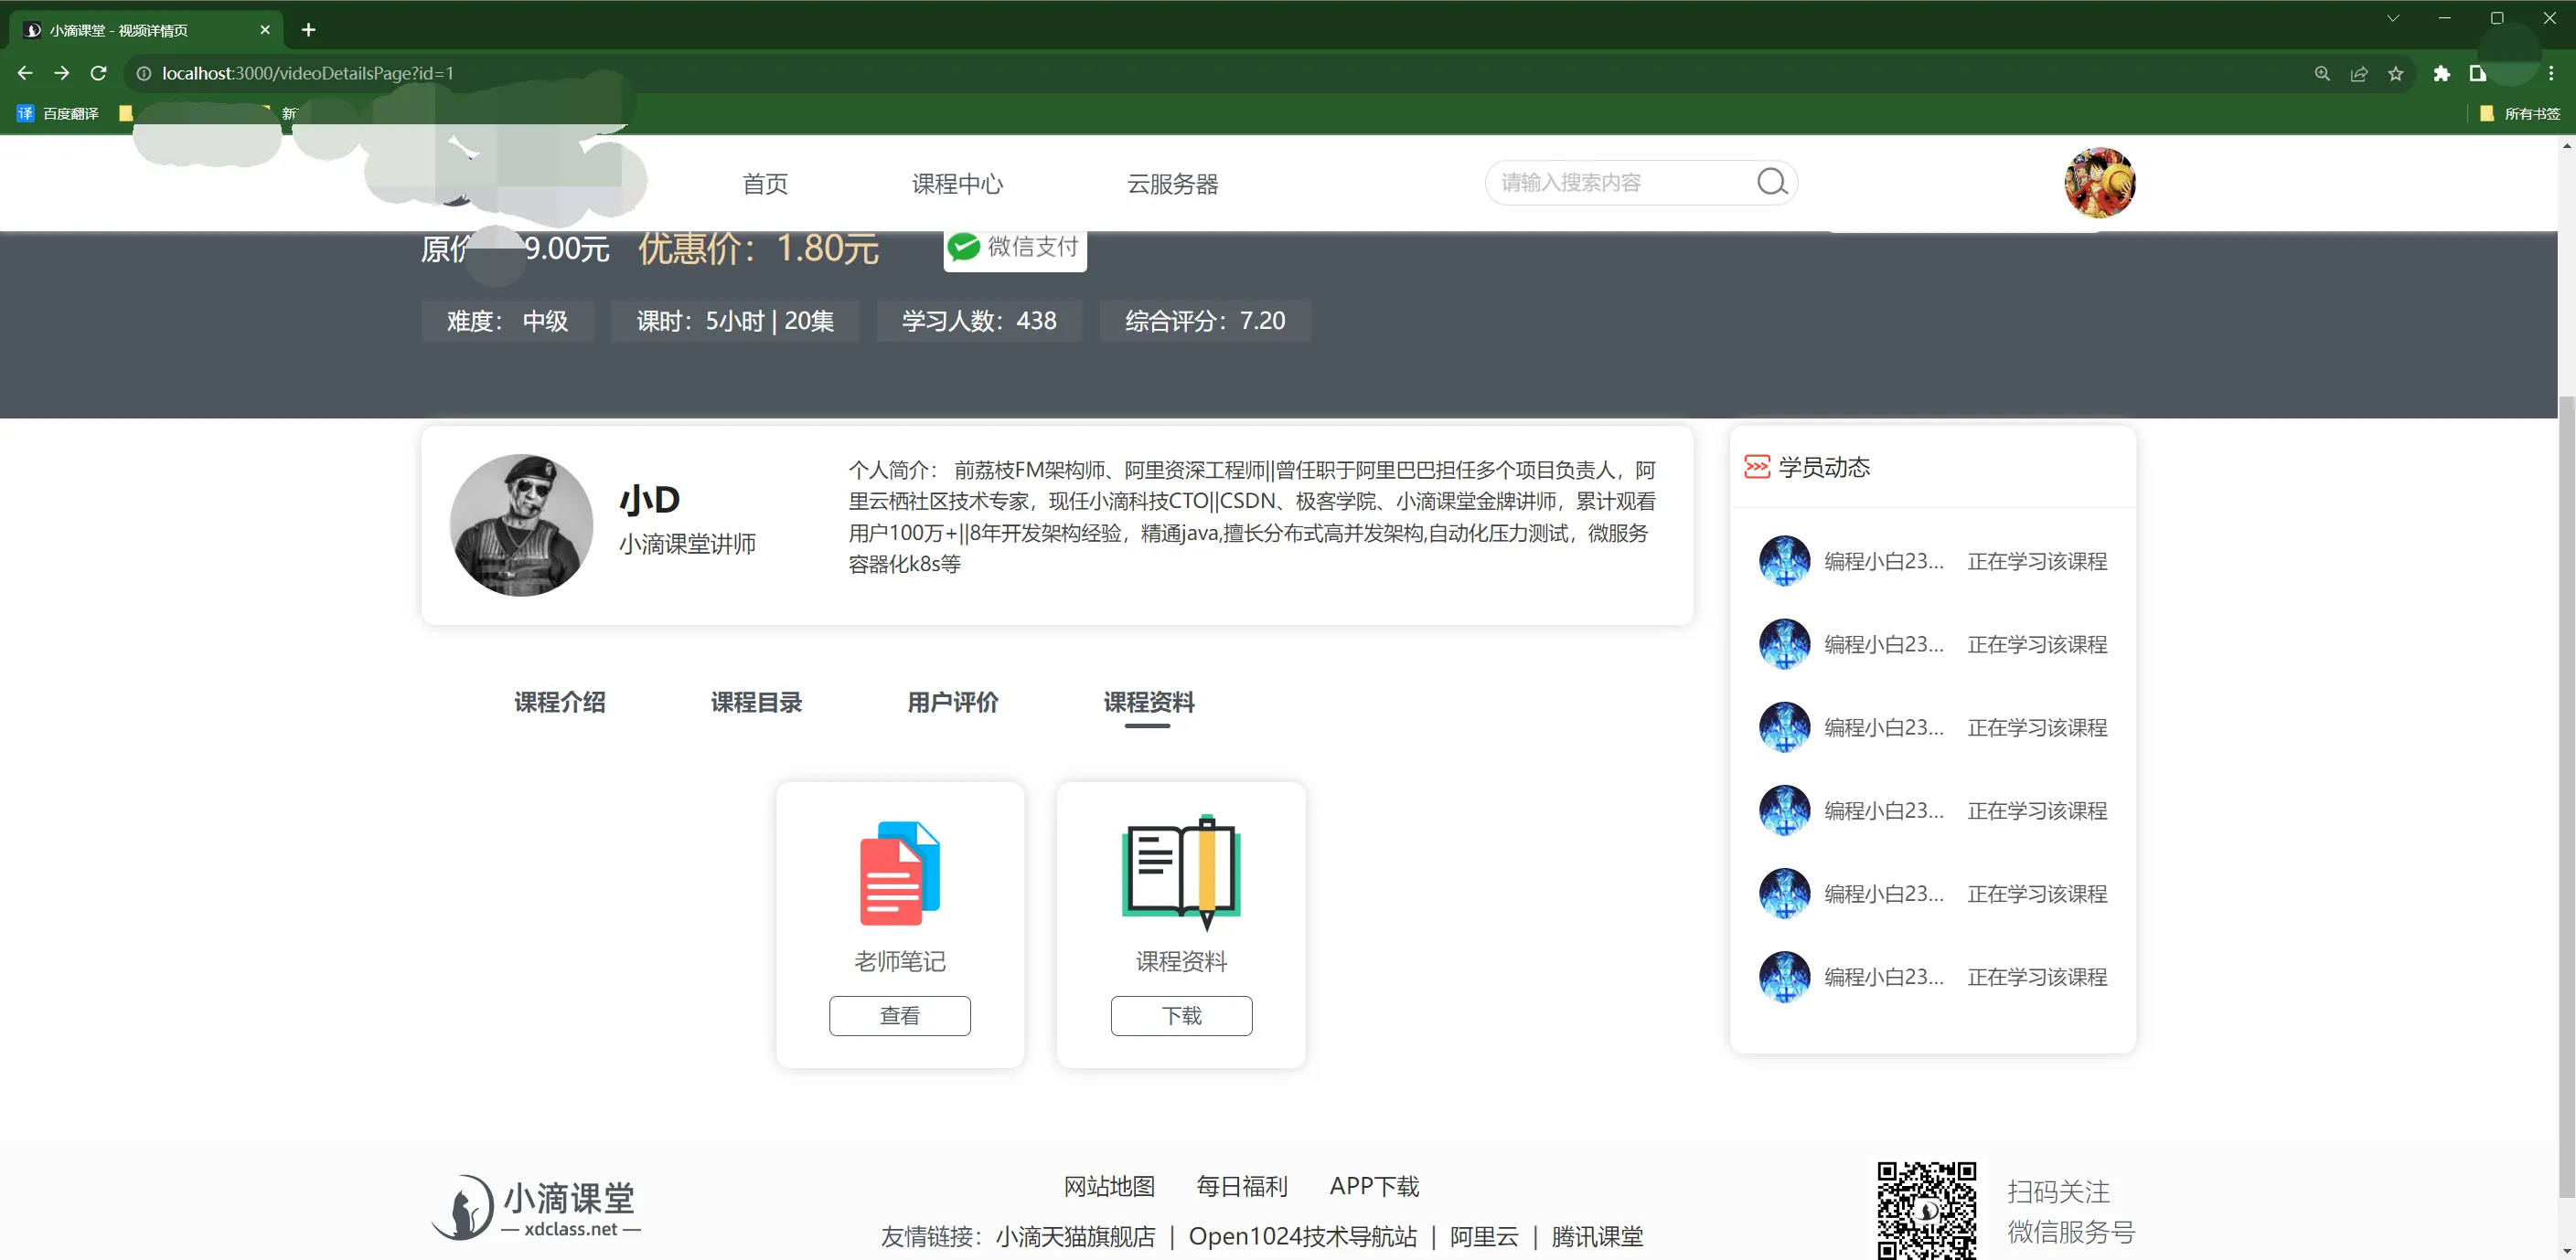Open the 百度翻译 bookmark

click(58, 113)
